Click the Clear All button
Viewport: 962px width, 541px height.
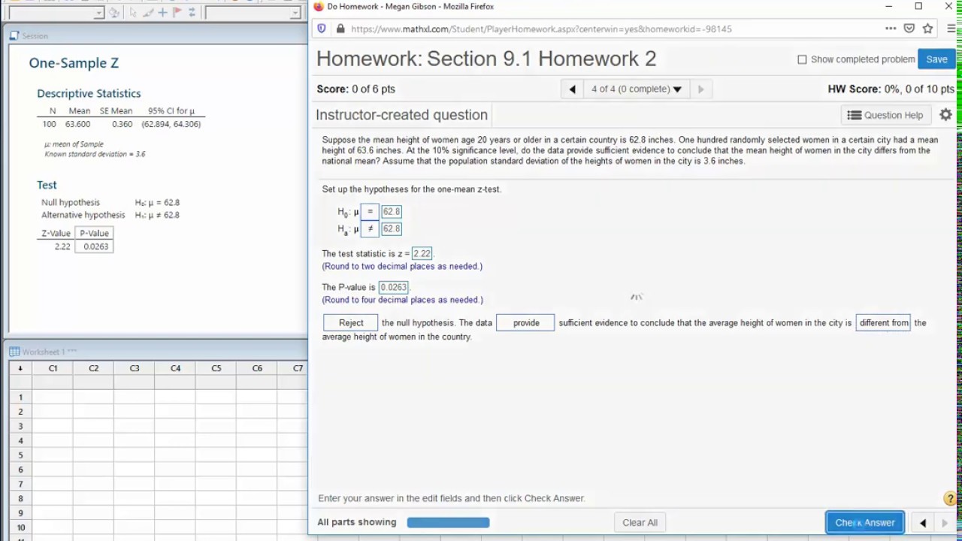point(640,523)
